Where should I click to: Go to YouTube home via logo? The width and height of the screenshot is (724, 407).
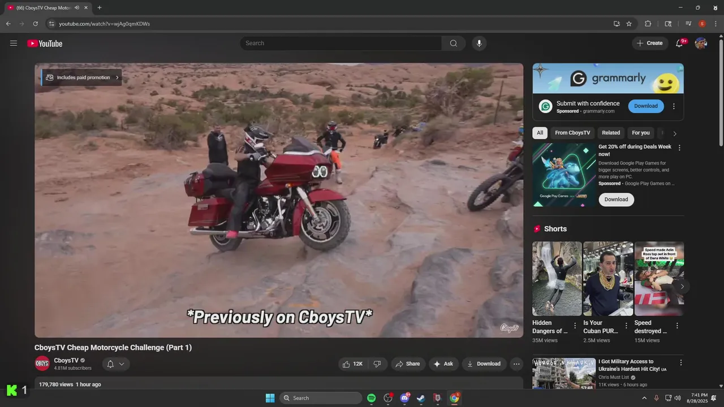click(x=45, y=44)
